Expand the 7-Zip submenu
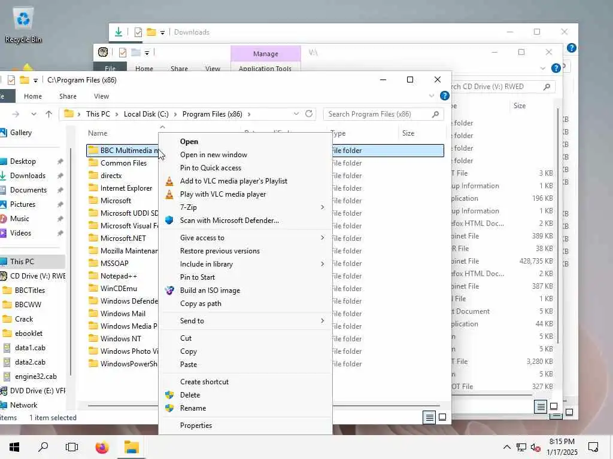 322,207
